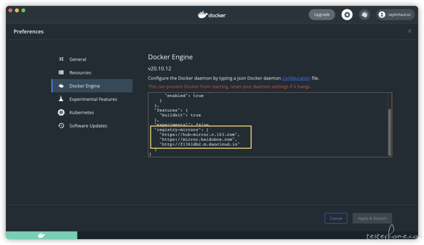The width and height of the screenshot is (424, 245).
Task: Click the macOS yellow minimize window button
Action: [x=17, y=10]
